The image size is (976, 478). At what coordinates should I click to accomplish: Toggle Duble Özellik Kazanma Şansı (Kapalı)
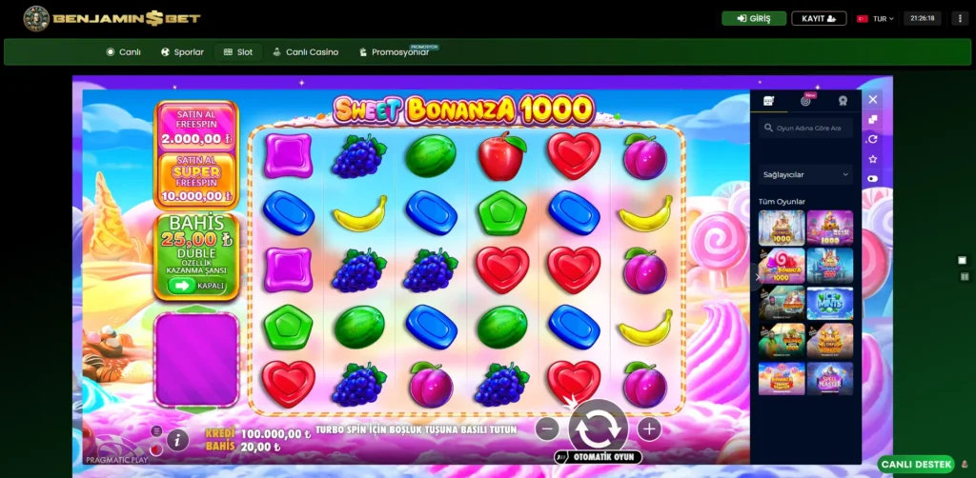(196, 286)
